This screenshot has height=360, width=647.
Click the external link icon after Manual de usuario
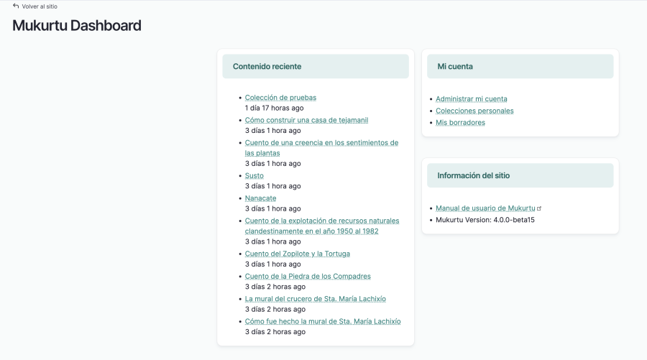539,208
